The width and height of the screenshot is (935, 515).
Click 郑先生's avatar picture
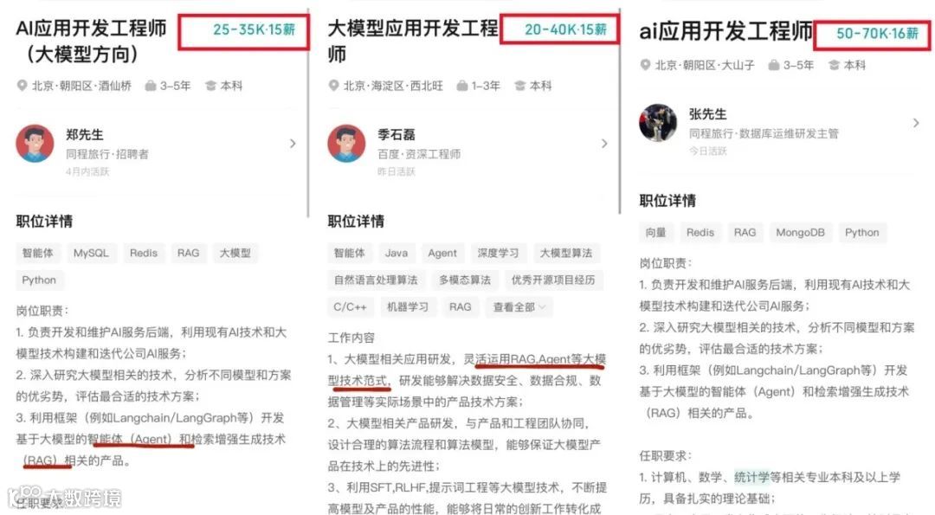35,144
